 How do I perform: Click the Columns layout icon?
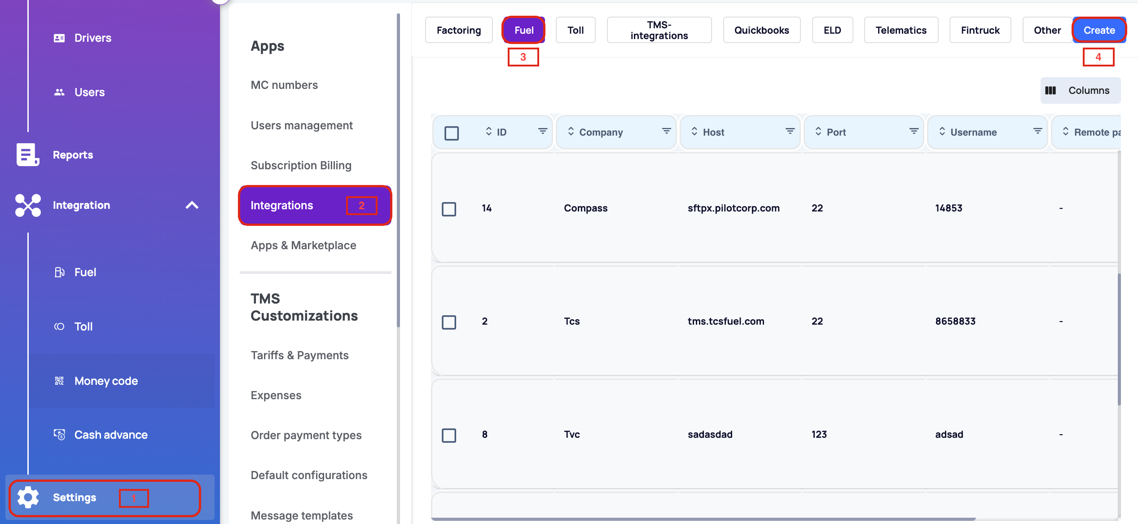pyautogui.click(x=1050, y=90)
